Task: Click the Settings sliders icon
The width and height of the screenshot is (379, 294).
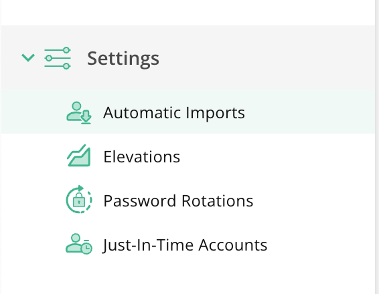Action: tap(58, 58)
